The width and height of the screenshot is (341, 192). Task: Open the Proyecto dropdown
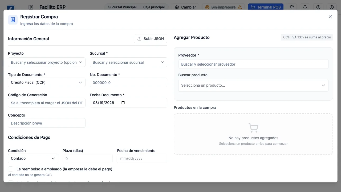[47, 62]
